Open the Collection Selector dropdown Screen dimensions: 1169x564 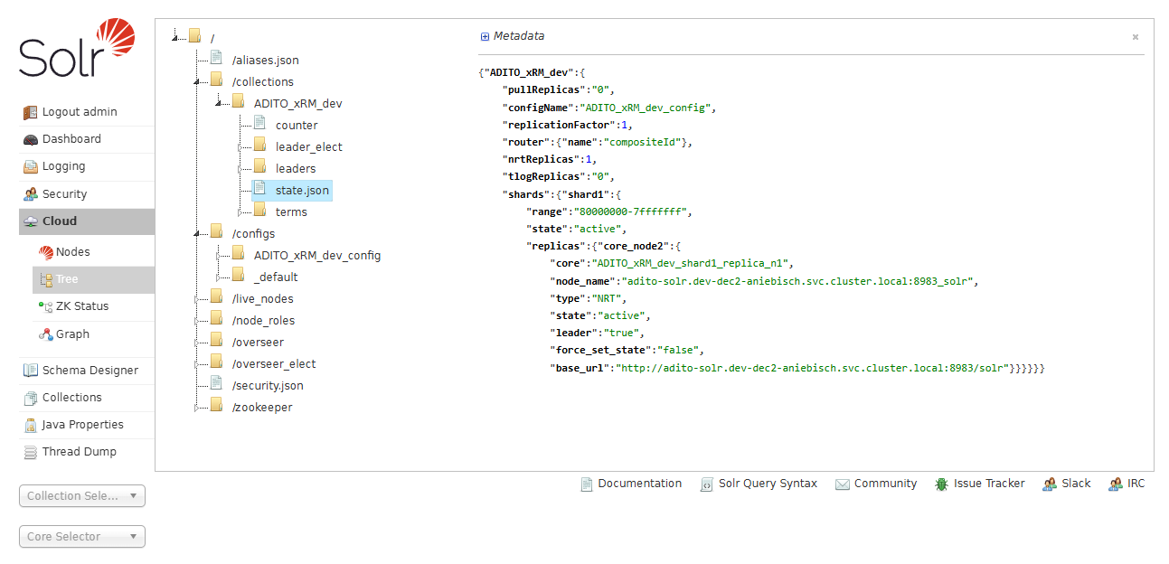[x=81, y=495]
